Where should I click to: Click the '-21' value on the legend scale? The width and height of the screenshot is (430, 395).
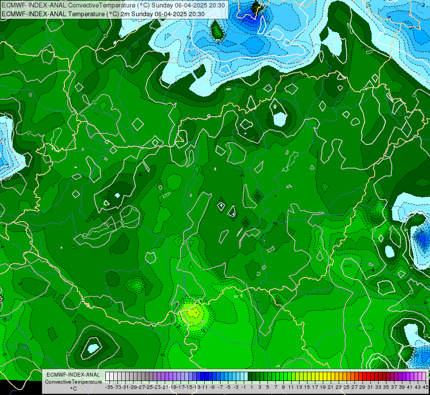165,387
